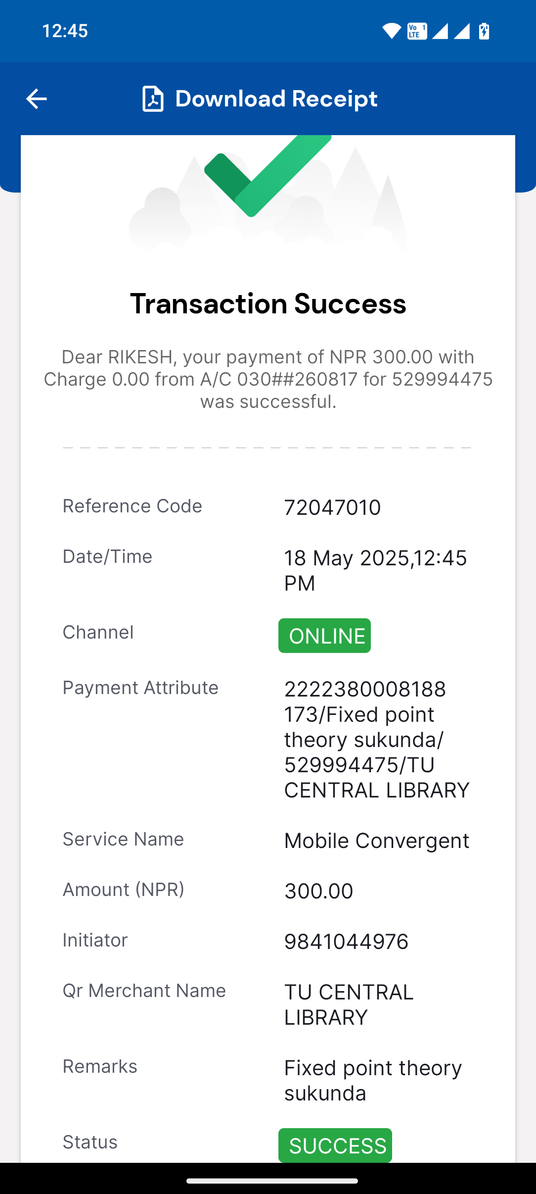Tap the Android navigation gesture pill

click(x=272, y=1181)
